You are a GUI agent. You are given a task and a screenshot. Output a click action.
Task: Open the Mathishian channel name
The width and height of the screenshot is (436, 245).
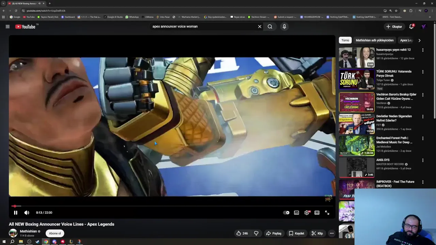[28, 231]
